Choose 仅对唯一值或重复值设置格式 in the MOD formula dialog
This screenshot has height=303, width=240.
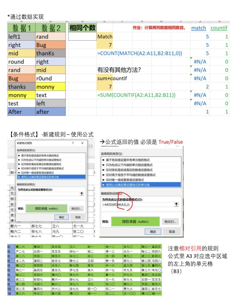tap(141, 180)
